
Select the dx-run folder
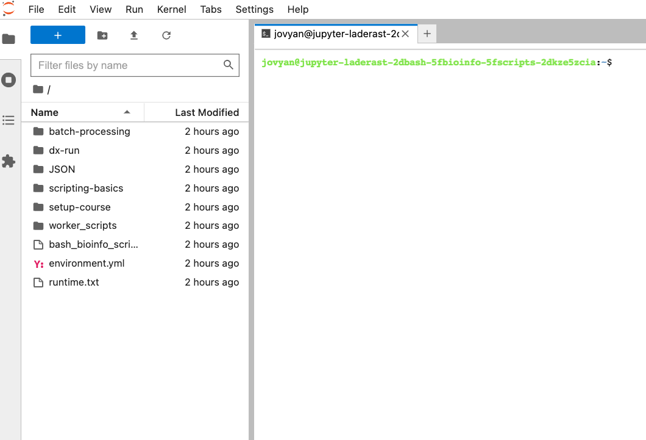point(135,151)
